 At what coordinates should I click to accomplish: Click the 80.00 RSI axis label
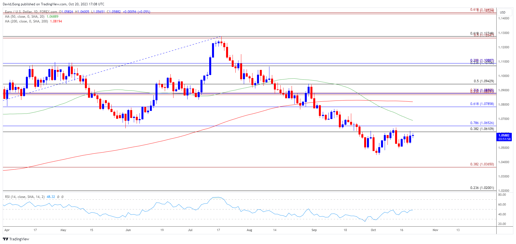click(x=502, y=195)
